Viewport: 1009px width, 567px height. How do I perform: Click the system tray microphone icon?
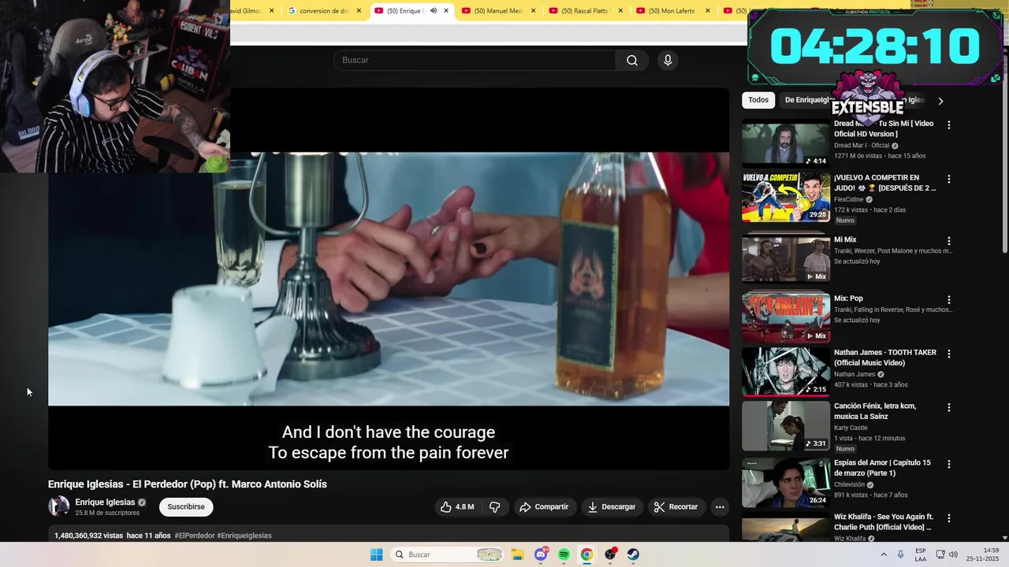pyautogui.click(x=901, y=554)
